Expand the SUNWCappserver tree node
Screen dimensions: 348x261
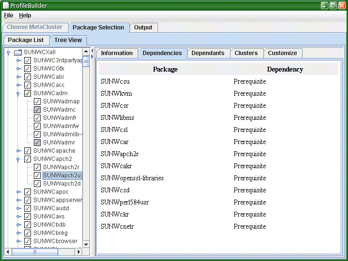tap(19, 200)
